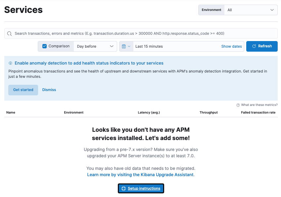
Task: Sort by Throughput column header
Action: coord(209,112)
